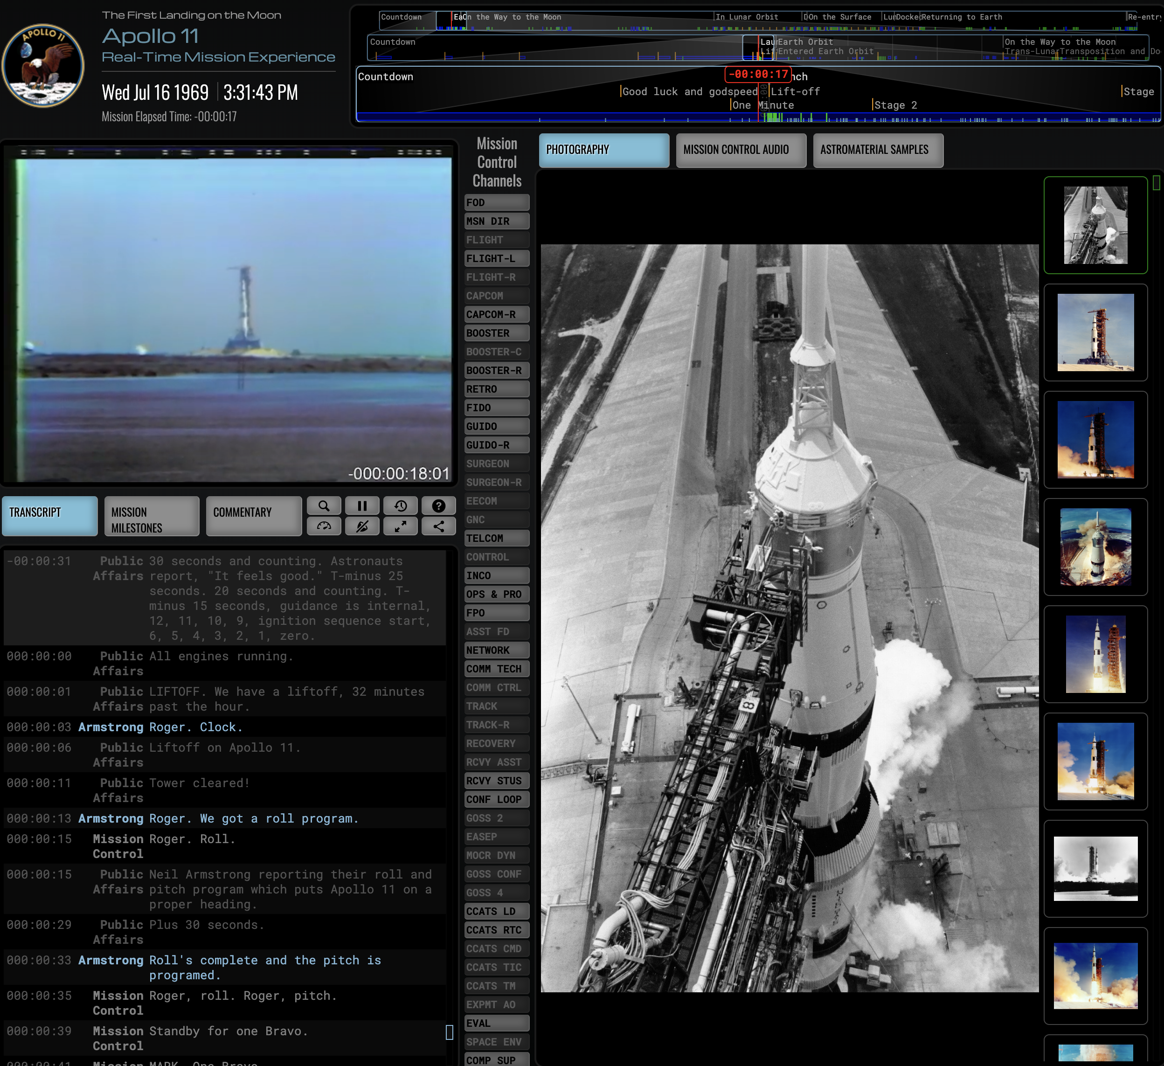Screen dimensions: 1164x1066
Task: Click the history clock rewind icon
Action: (400, 506)
